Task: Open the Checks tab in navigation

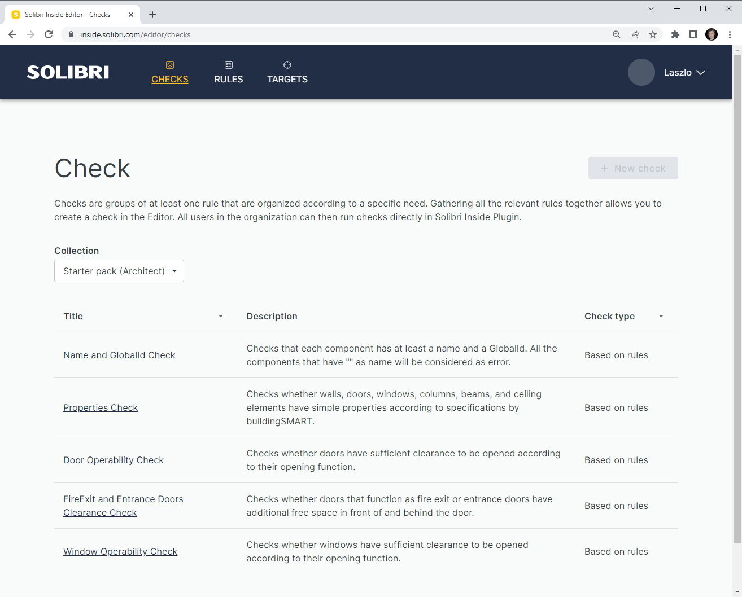Action: 170,72
